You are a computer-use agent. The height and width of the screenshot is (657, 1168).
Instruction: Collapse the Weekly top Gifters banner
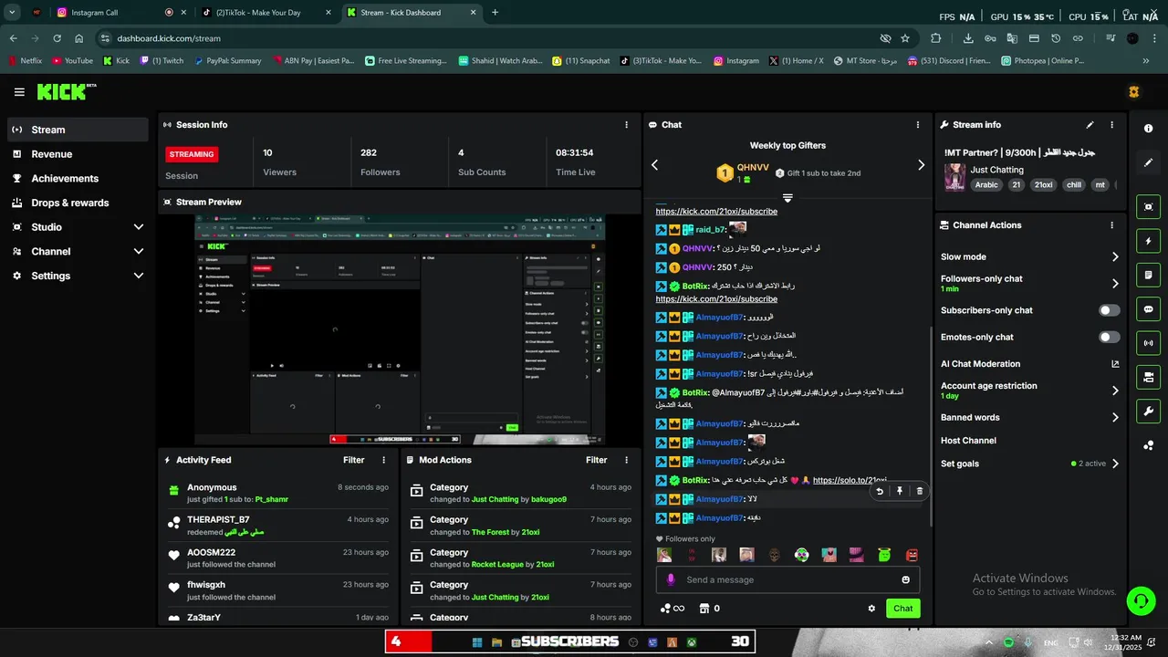[787, 198]
